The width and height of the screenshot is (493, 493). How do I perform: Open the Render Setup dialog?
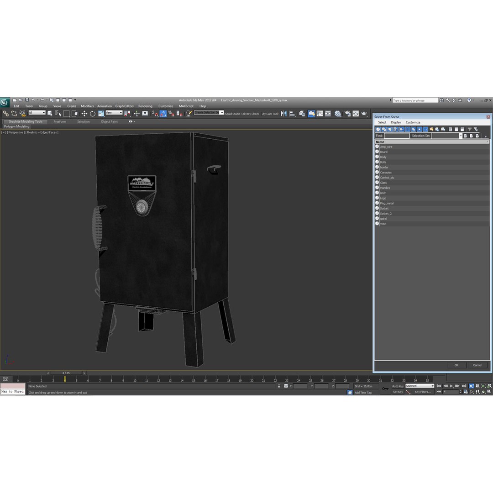tap(347, 114)
